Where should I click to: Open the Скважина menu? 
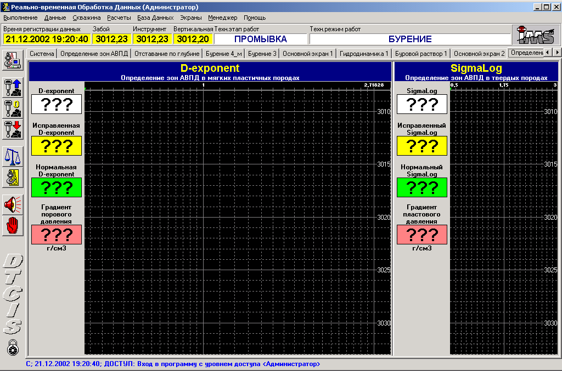(86, 18)
